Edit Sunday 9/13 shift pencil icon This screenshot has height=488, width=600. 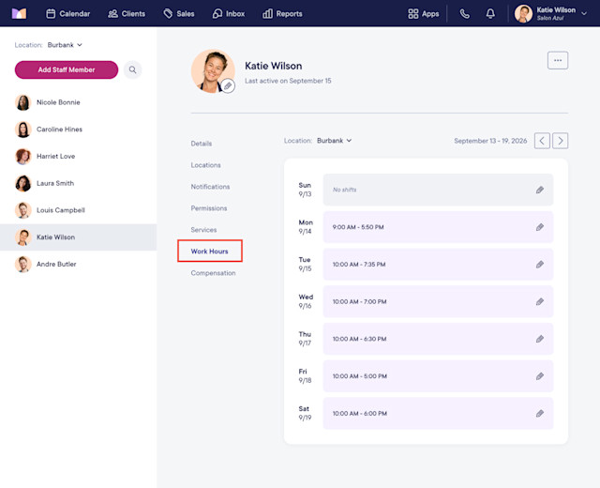540,190
